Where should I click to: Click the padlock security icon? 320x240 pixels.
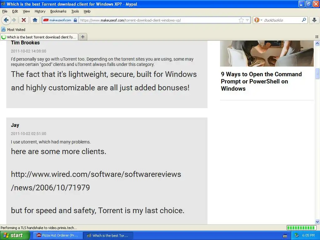[x=75, y=20]
